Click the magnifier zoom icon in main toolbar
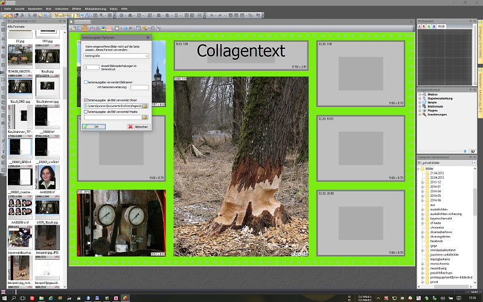The height and width of the screenshot is (302, 483). click(x=101, y=15)
